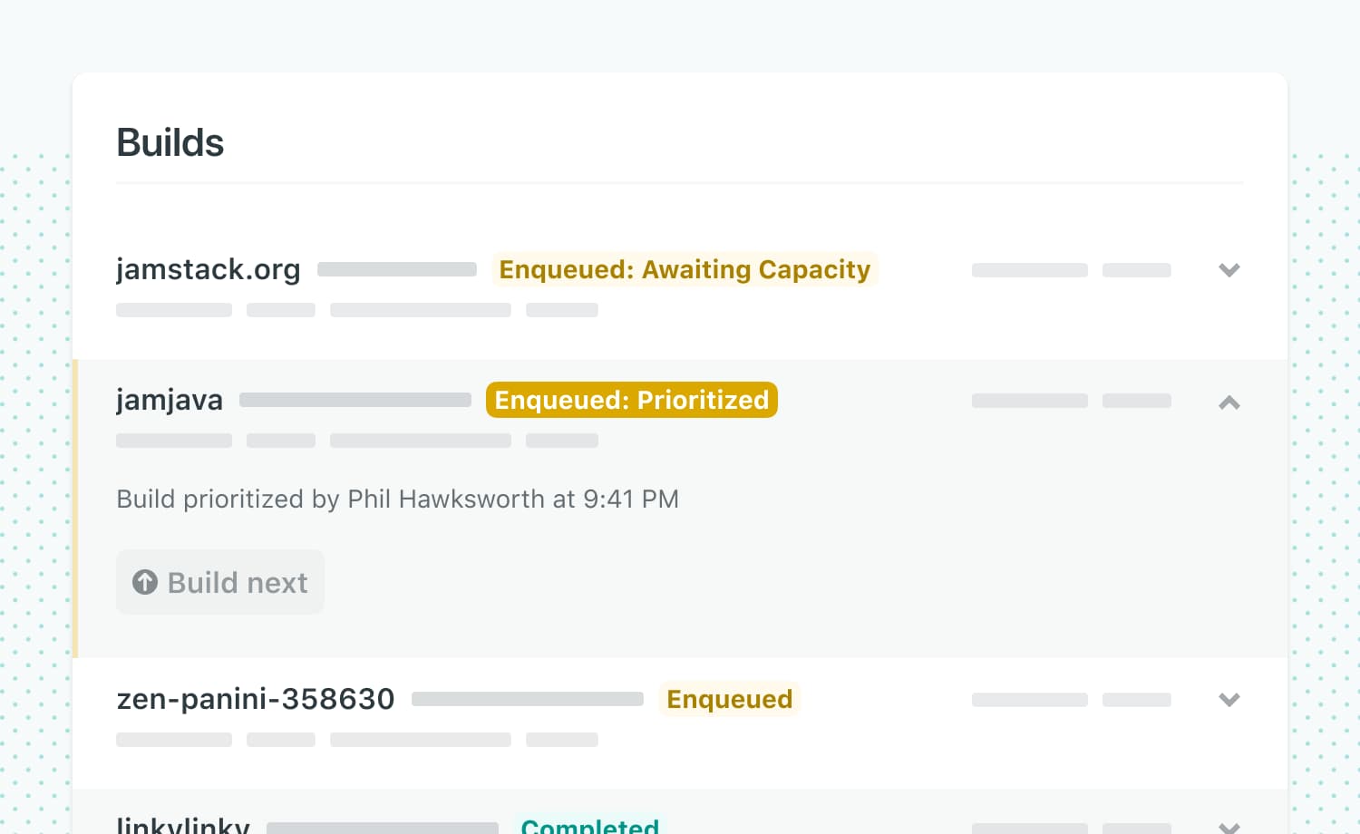Expand the jamstack.org build row chevron

(1229, 269)
